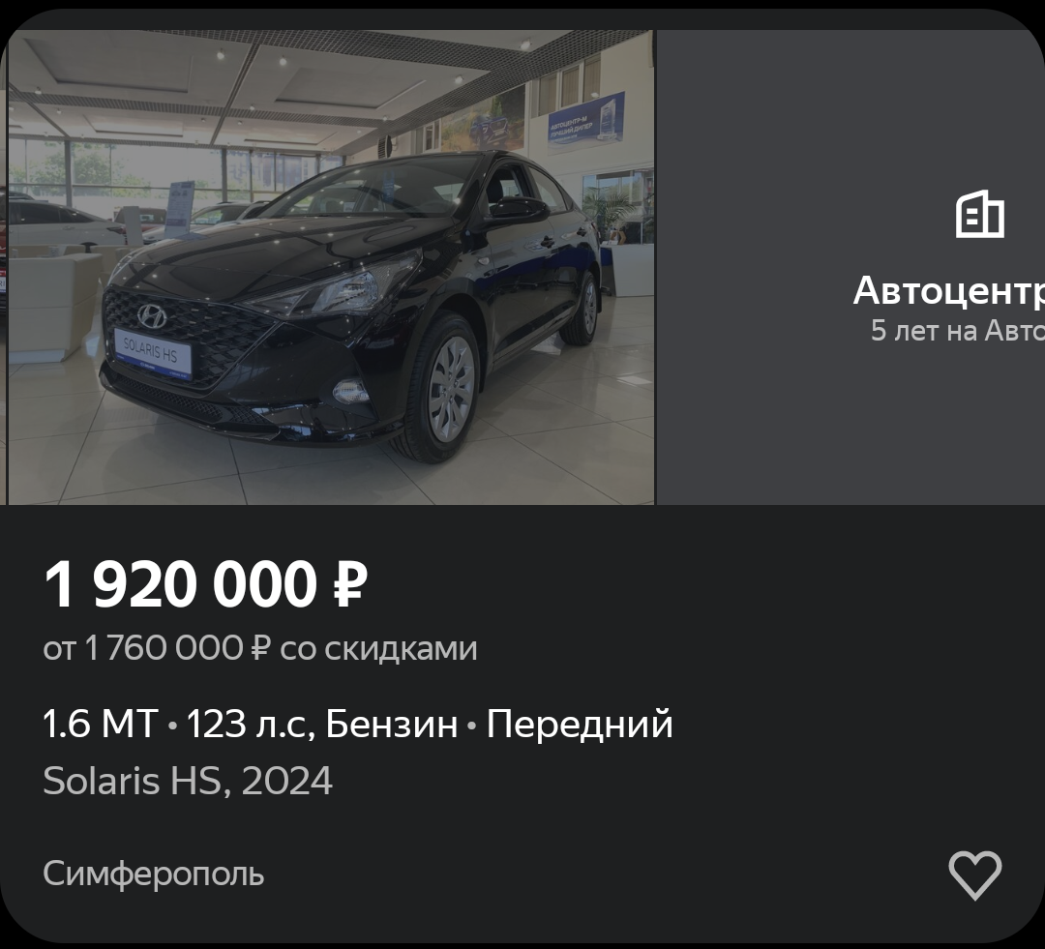Viewport: 1045px width, 949px height.
Task: Click the Бензин fuel type text
Action: [x=392, y=724]
